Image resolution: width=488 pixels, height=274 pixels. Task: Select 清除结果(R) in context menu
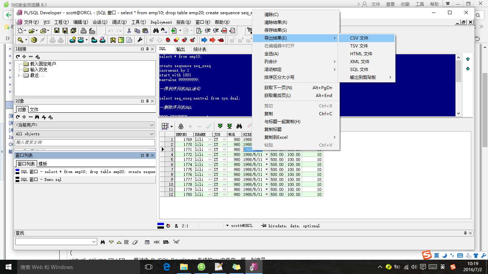click(295, 22)
